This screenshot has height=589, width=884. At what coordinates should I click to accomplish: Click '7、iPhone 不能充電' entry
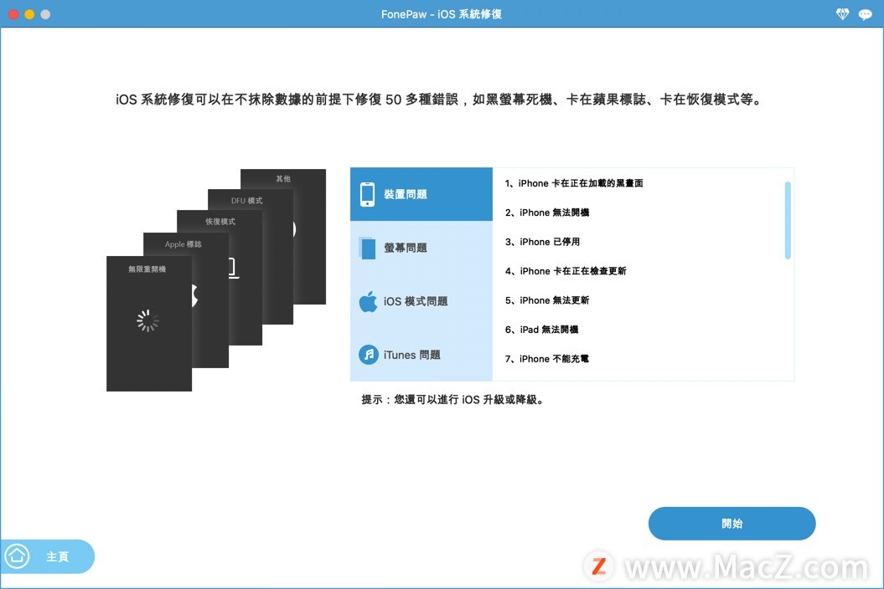coord(547,359)
